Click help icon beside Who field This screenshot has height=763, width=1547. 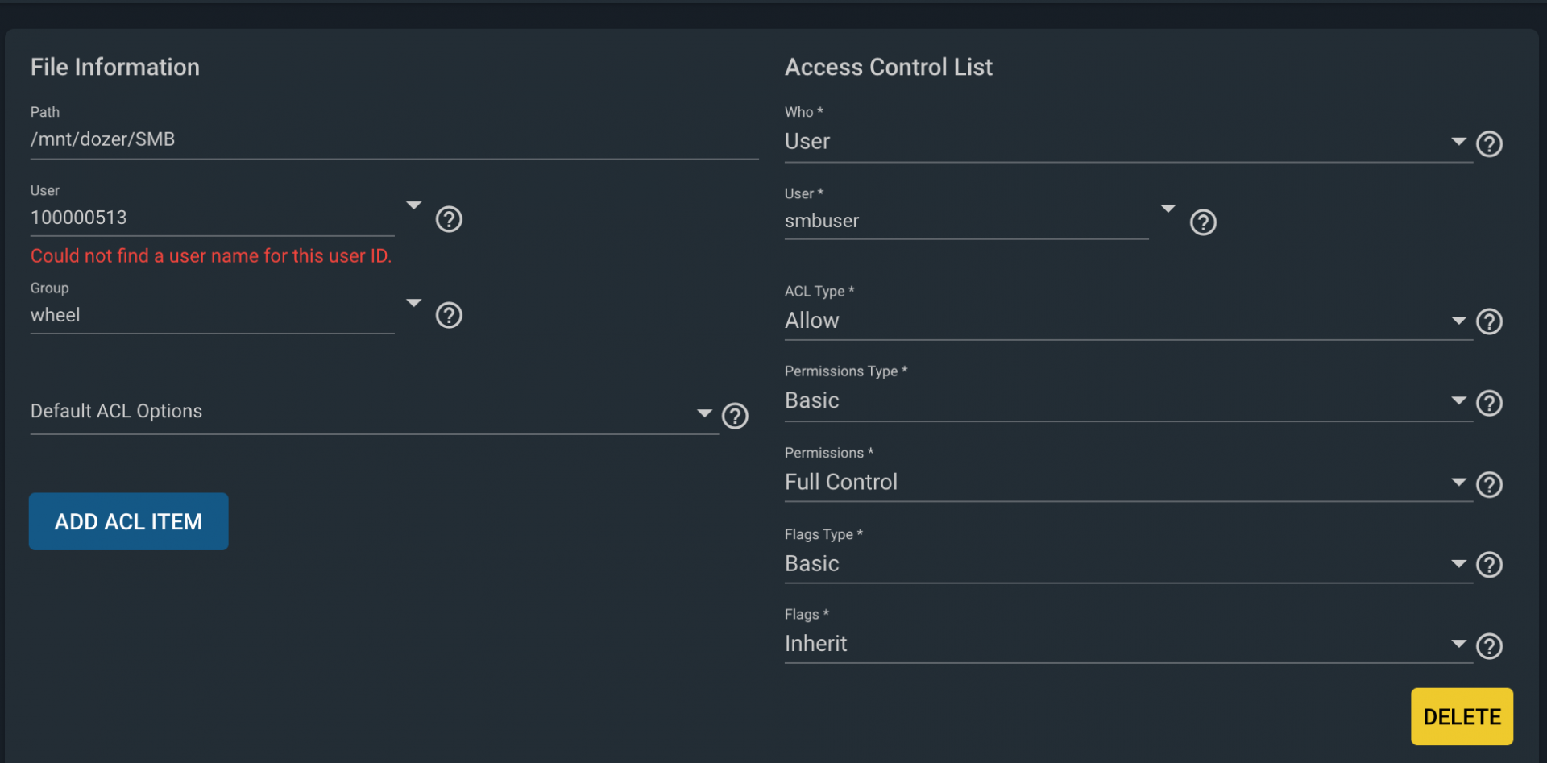click(1489, 144)
